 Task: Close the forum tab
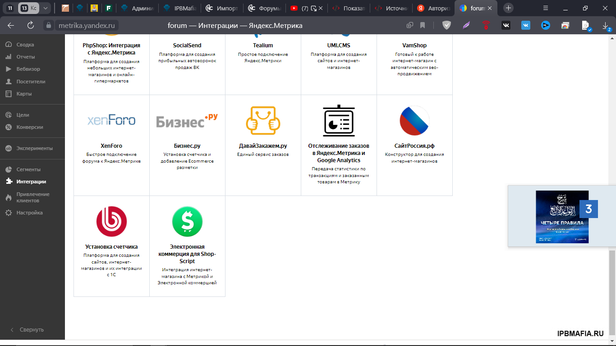click(x=490, y=8)
